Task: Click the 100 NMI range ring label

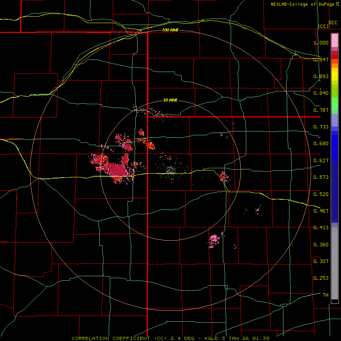Action: coord(170,30)
